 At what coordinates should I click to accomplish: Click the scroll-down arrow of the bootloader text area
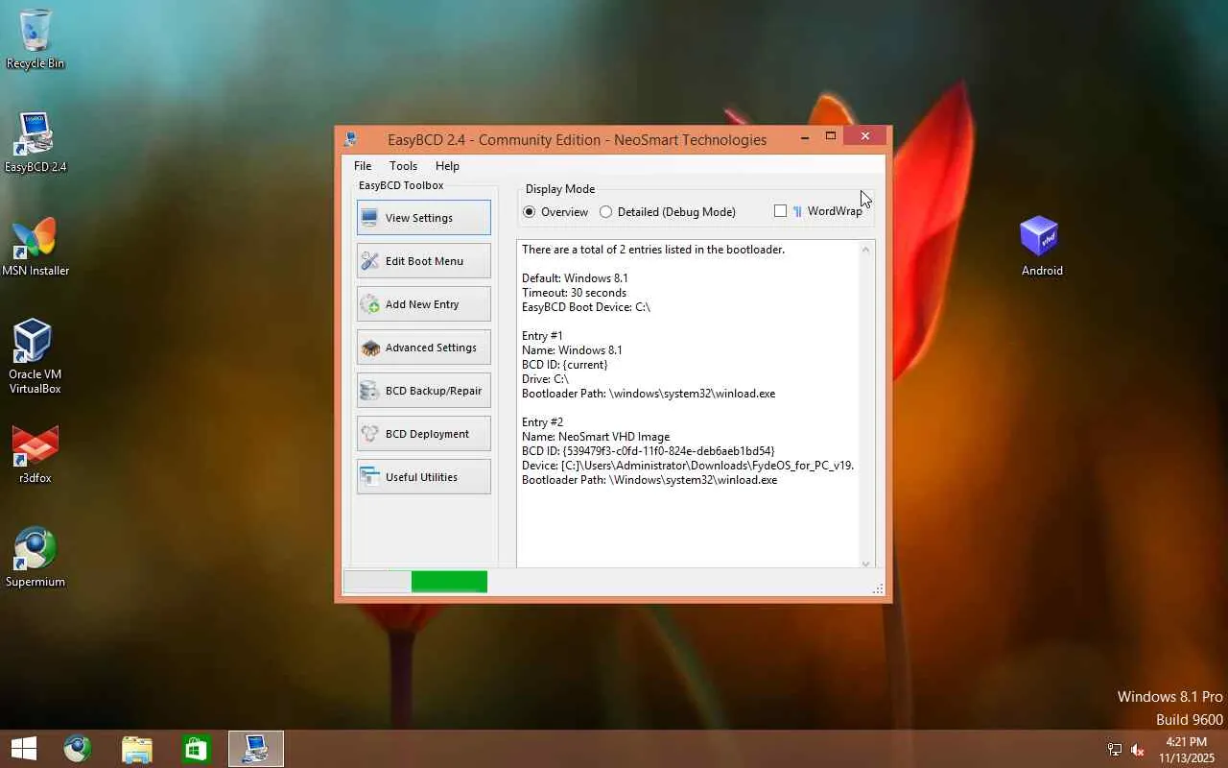tap(865, 563)
